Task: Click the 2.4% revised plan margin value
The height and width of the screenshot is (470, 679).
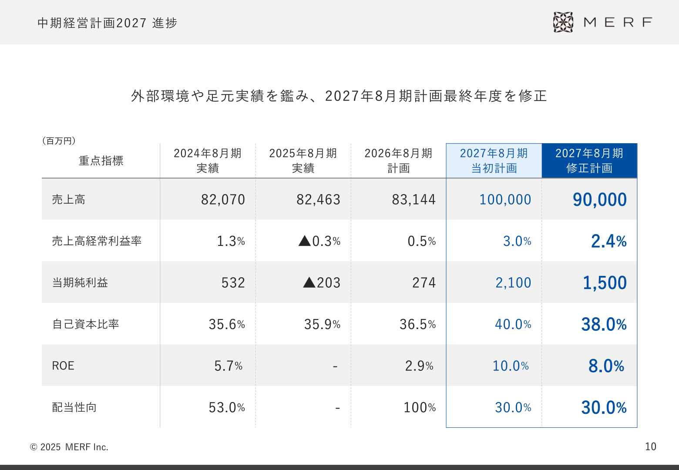Action: 608,241
